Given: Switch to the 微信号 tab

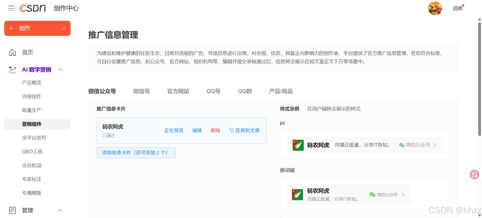Looking at the screenshot, I should click(x=141, y=91).
